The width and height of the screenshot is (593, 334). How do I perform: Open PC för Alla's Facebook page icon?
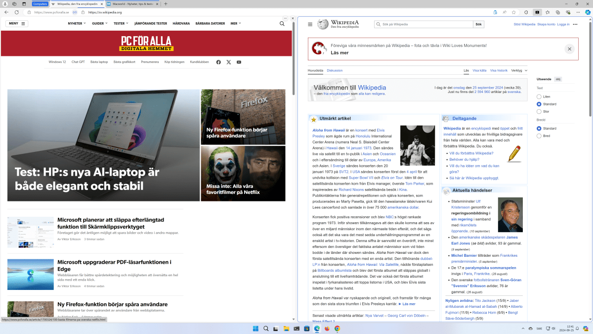point(218,62)
